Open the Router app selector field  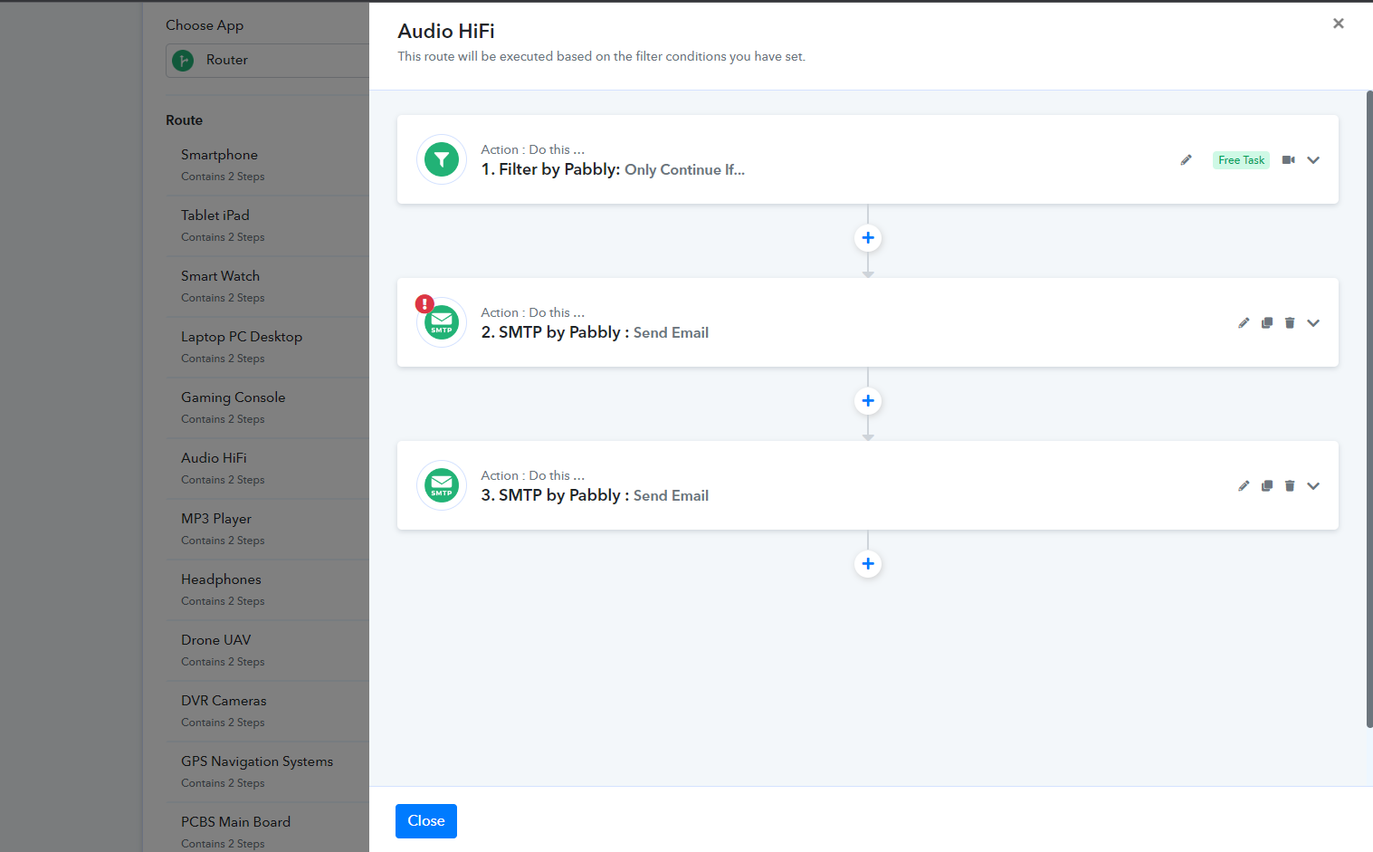click(x=268, y=61)
